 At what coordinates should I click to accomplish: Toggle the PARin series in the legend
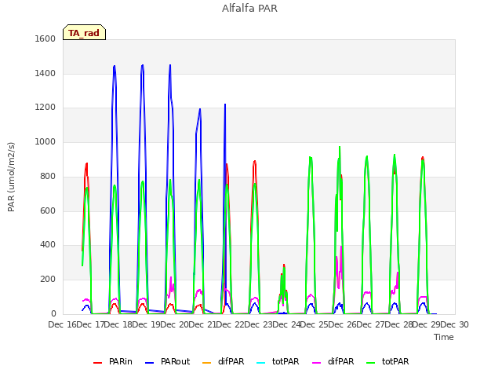point(113,361)
